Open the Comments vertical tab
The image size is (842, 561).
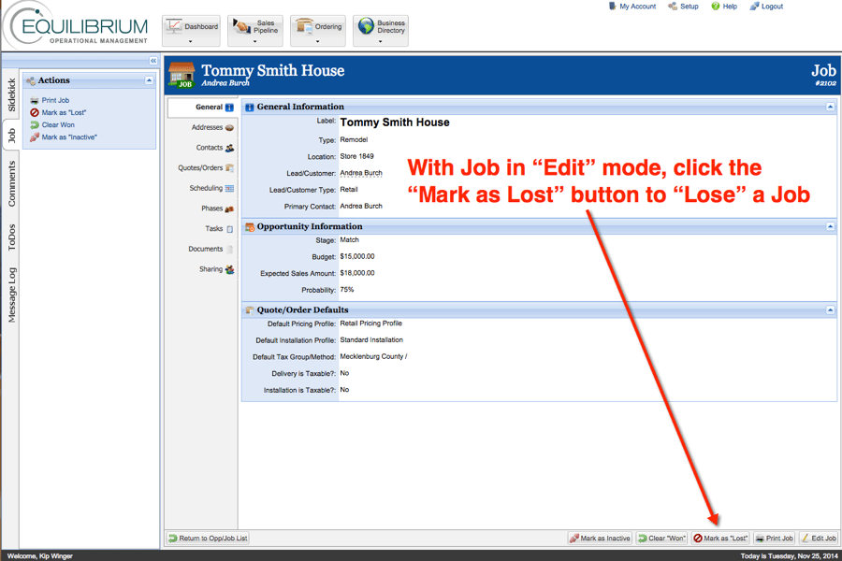click(11, 183)
